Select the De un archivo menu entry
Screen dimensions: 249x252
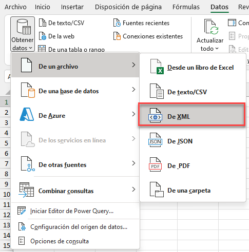[x=75, y=65]
